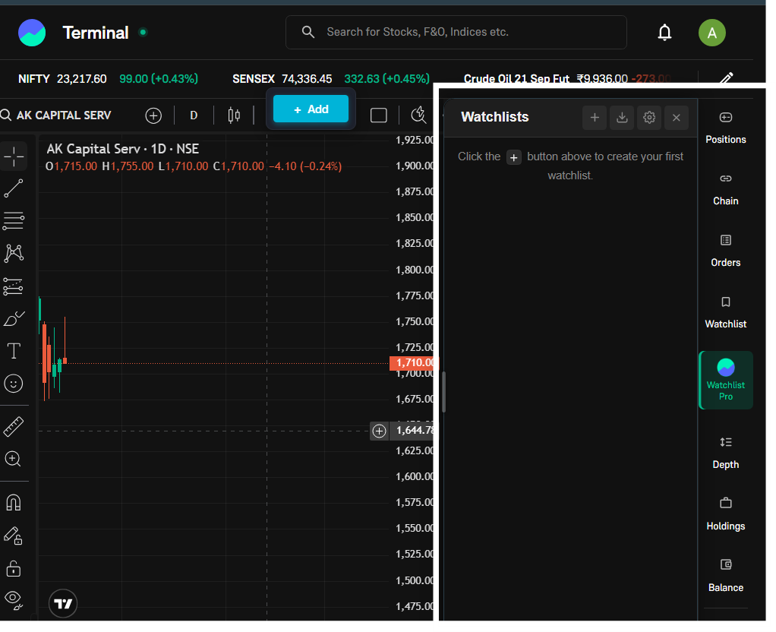Click the NIFTY index ticker
This screenshot has height=632, width=776.
click(x=108, y=79)
